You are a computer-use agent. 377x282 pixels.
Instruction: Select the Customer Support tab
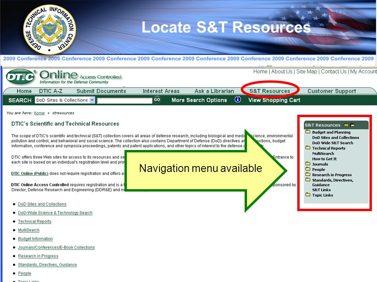coord(332,91)
